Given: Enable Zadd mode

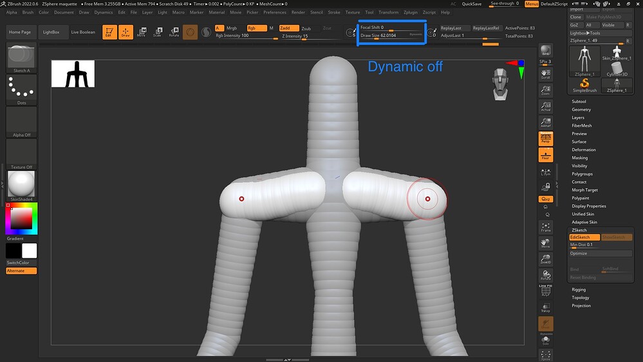Looking at the screenshot, I should pyautogui.click(x=289, y=28).
